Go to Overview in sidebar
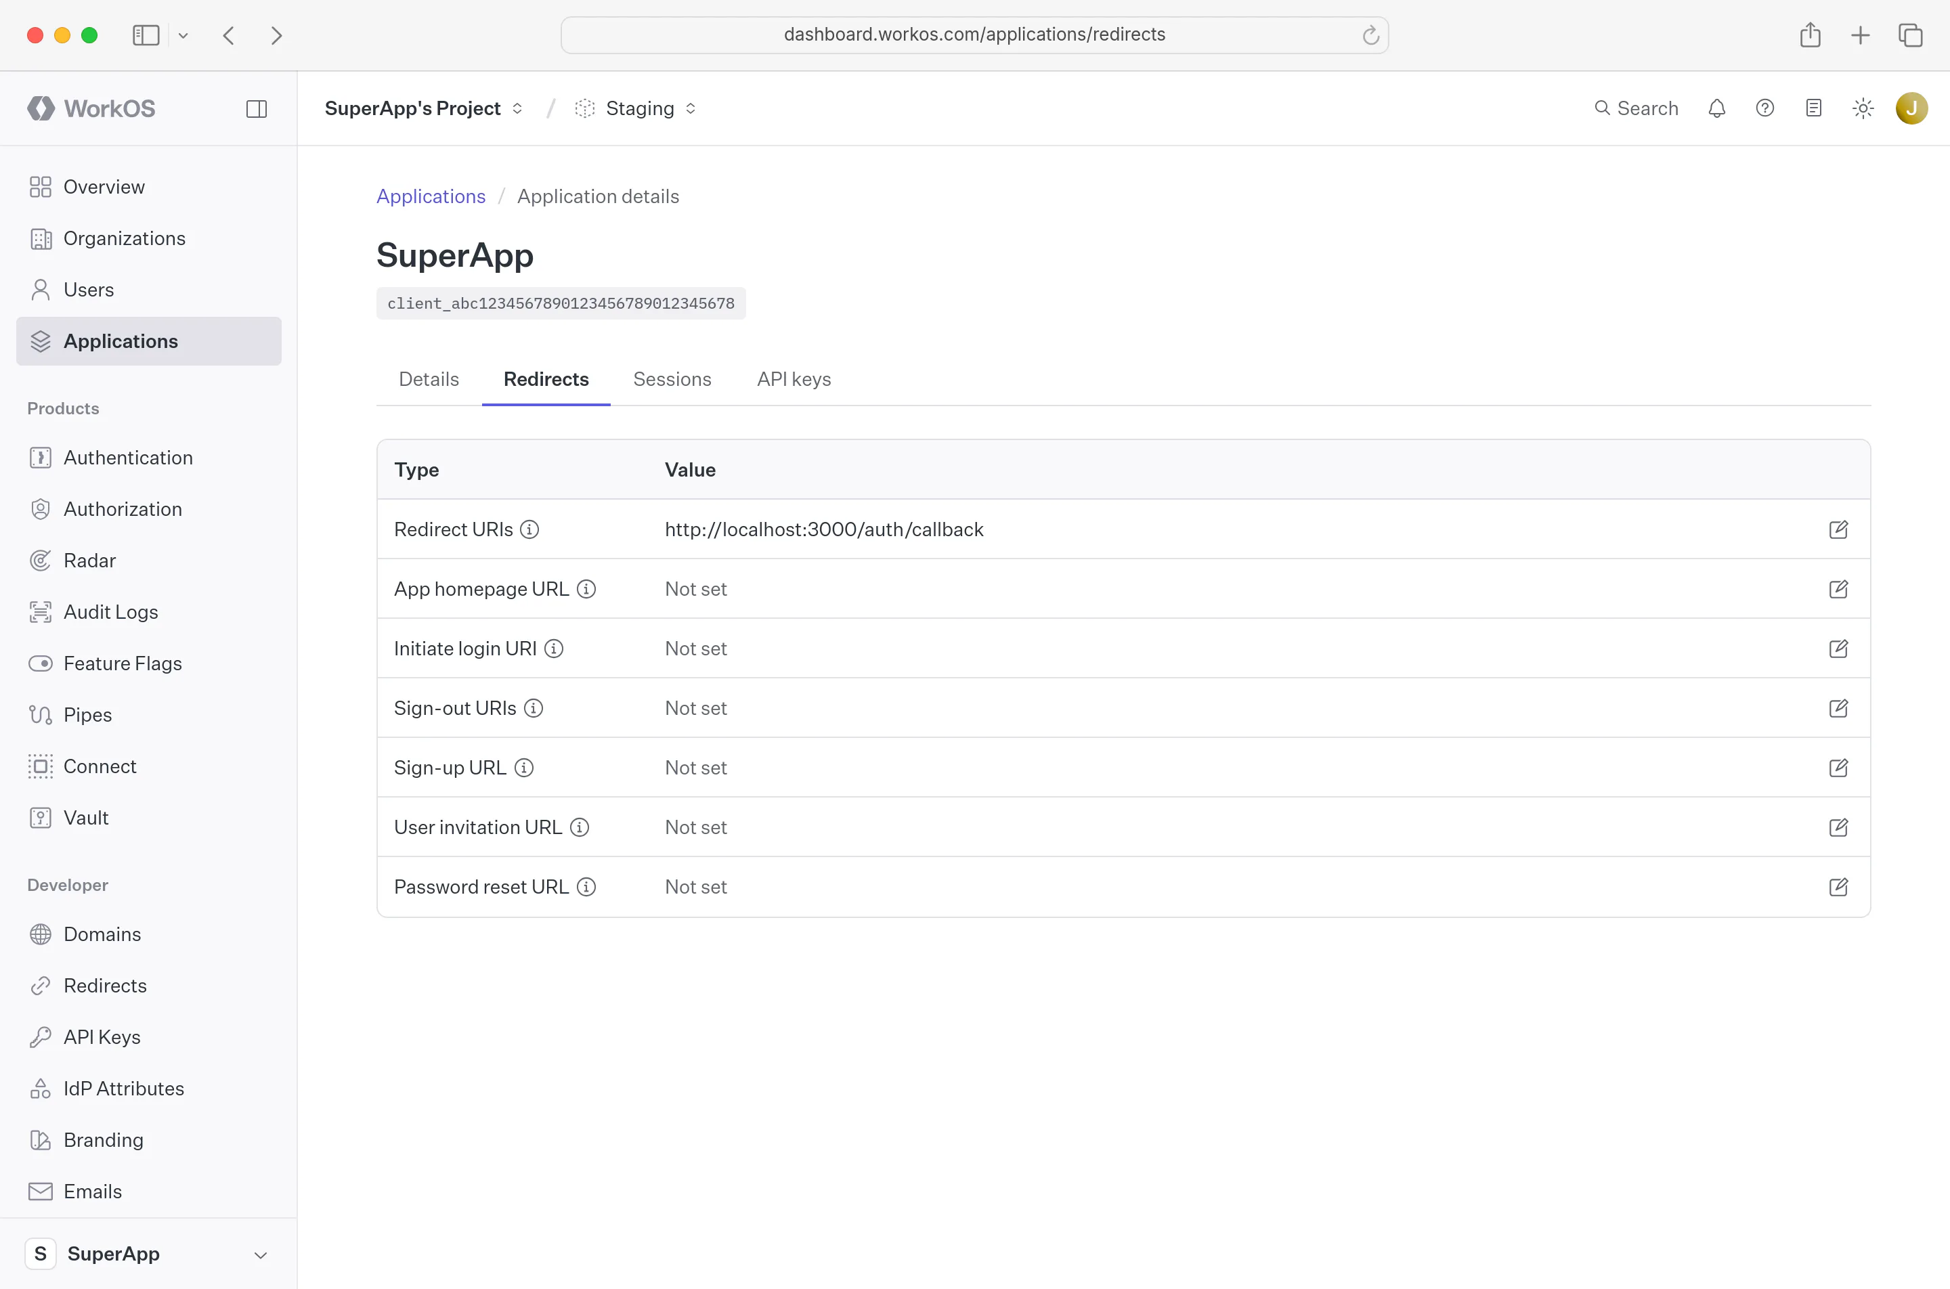 [x=148, y=187]
